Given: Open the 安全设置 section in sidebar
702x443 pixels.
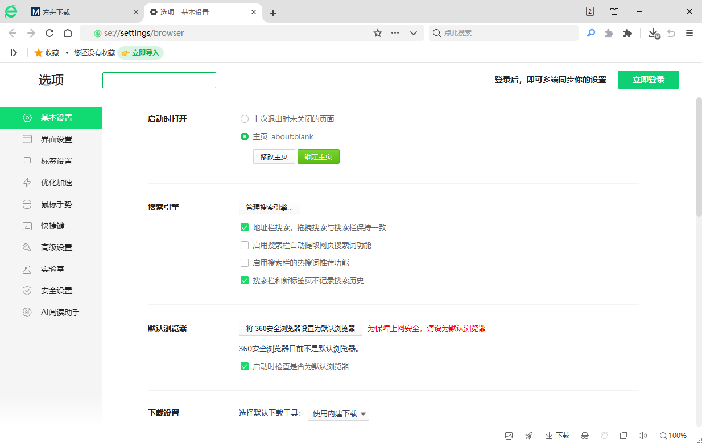Looking at the screenshot, I should [x=56, y=290].
